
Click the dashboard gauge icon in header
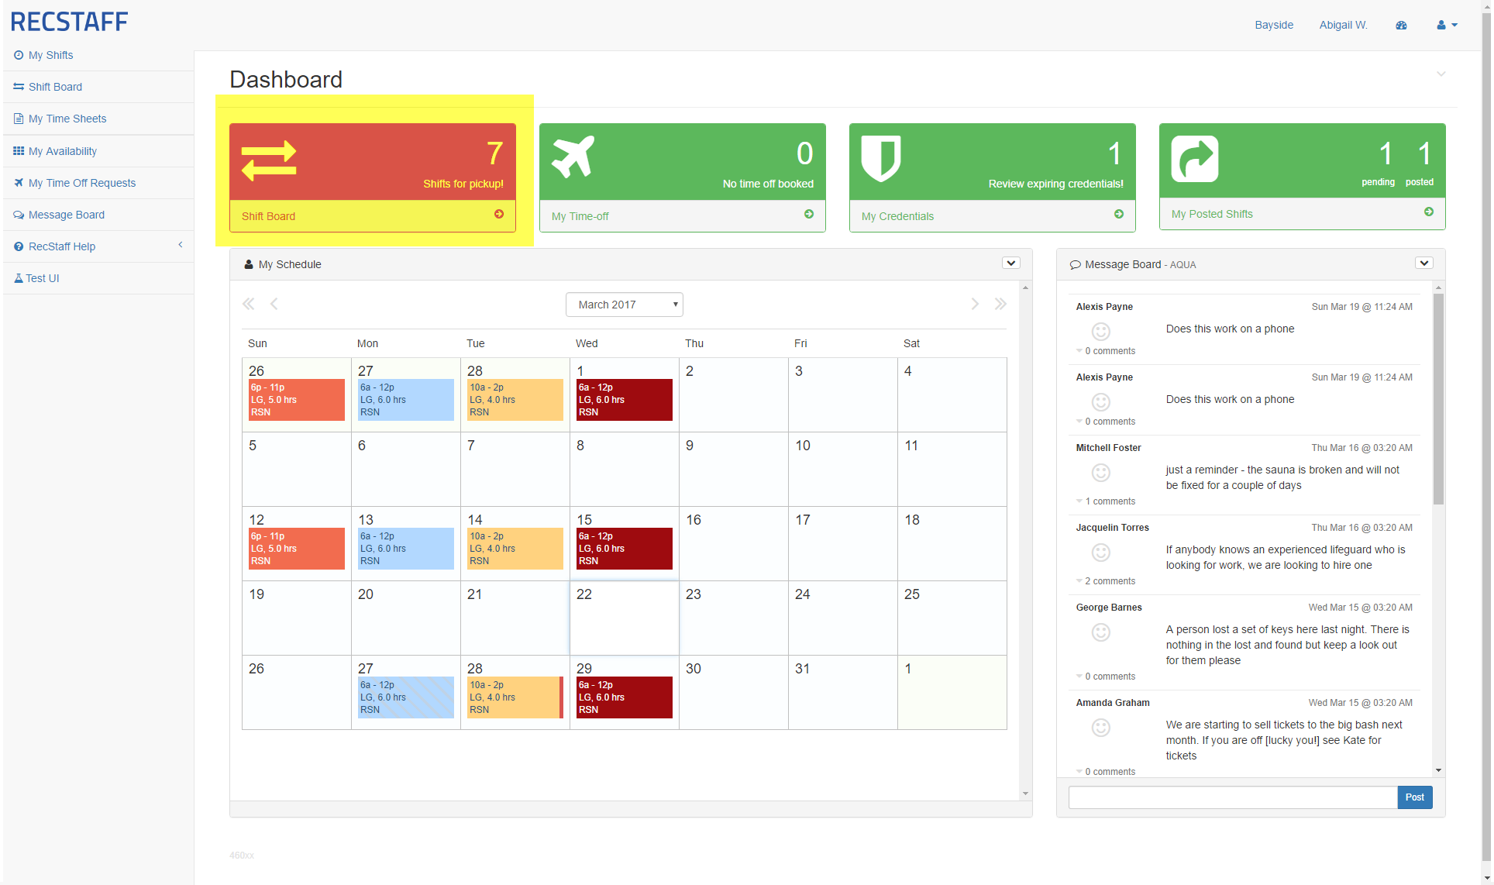pos(1401,25)
